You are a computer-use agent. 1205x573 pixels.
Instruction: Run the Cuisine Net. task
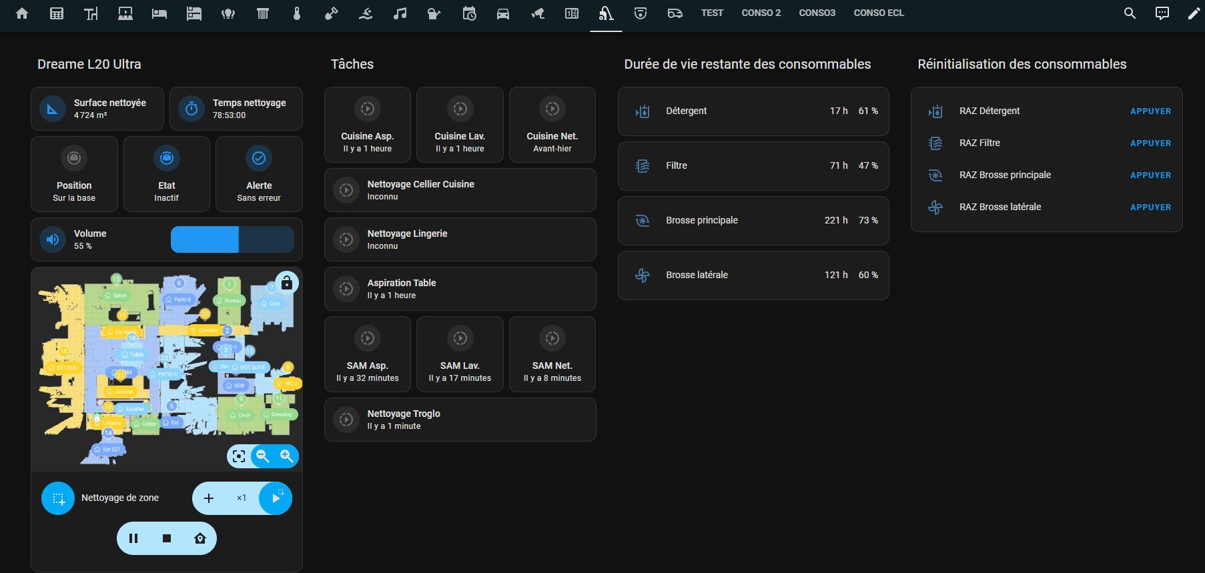coord(552,125)
